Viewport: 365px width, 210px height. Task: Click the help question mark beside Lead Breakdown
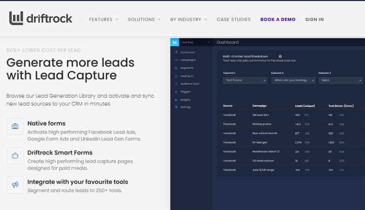point(280,56)
